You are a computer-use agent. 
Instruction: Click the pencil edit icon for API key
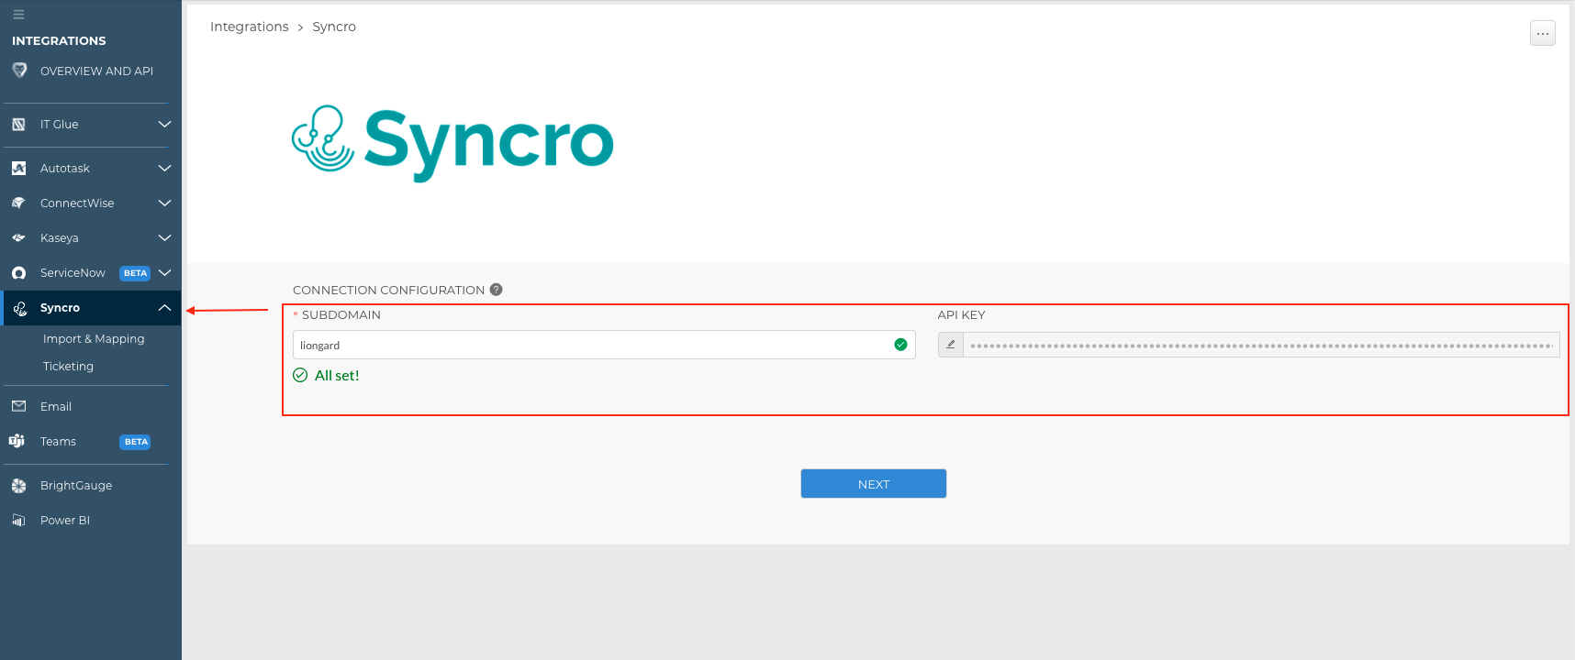[x=951, y=345]
